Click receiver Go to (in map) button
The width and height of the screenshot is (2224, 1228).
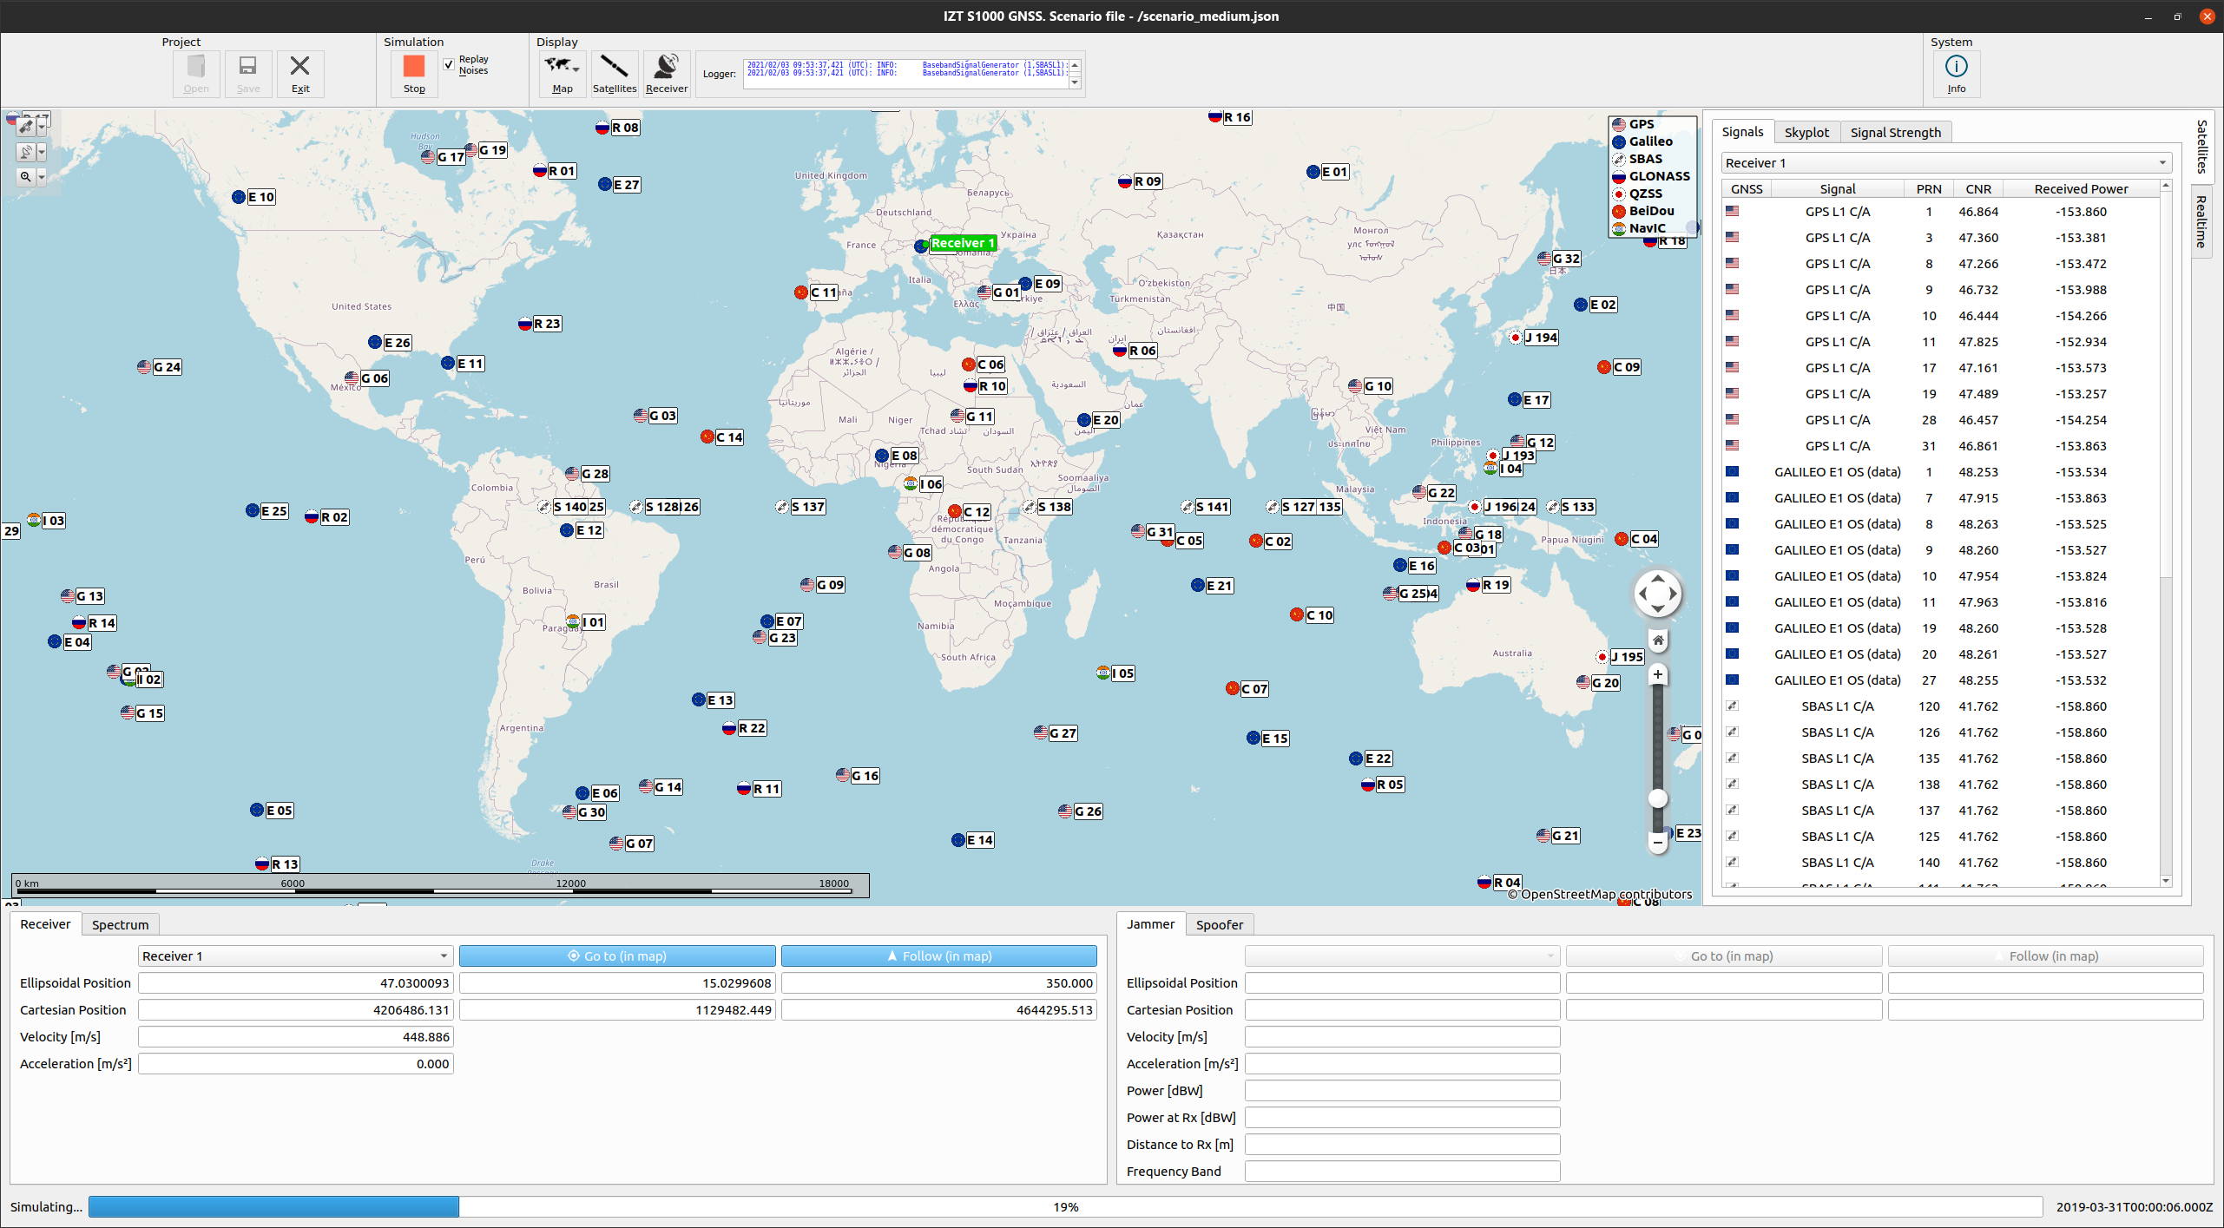(617, 956)
